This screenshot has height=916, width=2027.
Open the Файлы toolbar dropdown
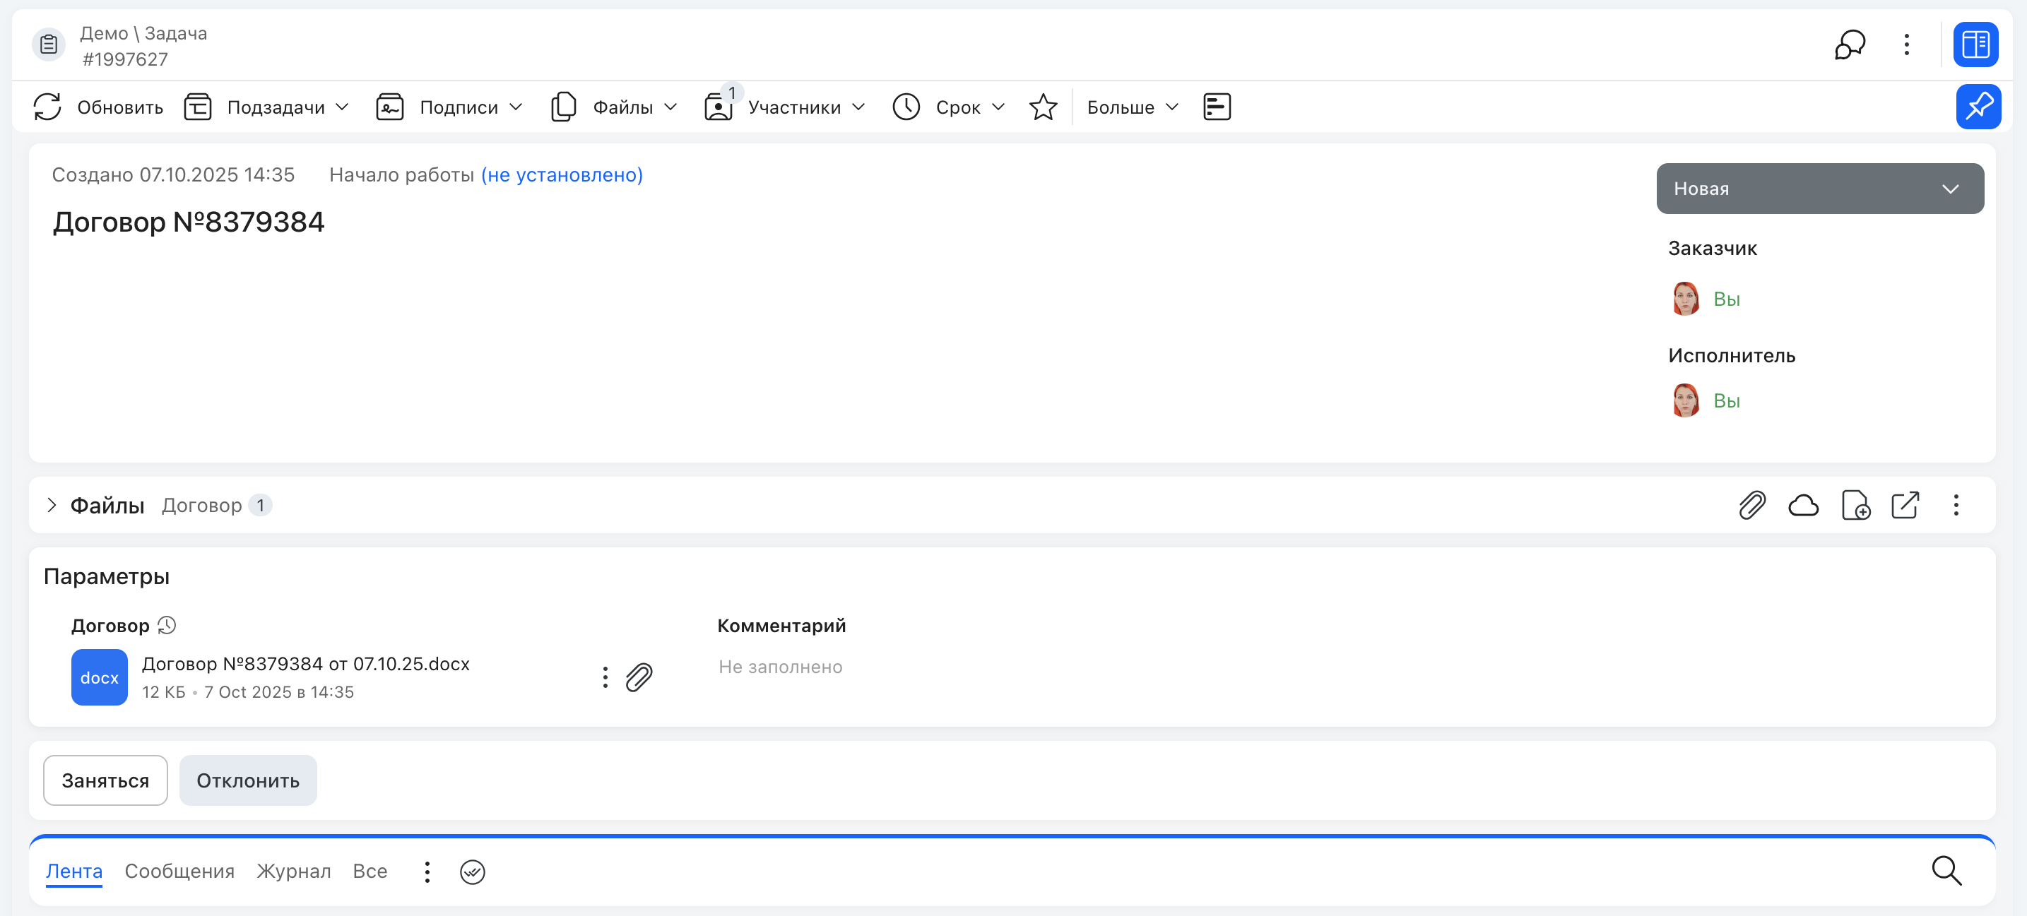click(670, 107)
